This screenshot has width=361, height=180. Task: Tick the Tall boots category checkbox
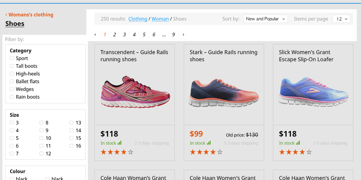click(12, 66)
